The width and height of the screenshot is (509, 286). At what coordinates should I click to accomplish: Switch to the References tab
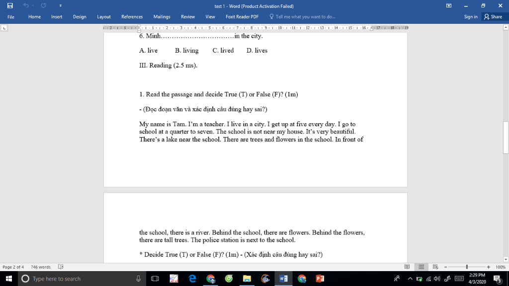click(132, 17)
